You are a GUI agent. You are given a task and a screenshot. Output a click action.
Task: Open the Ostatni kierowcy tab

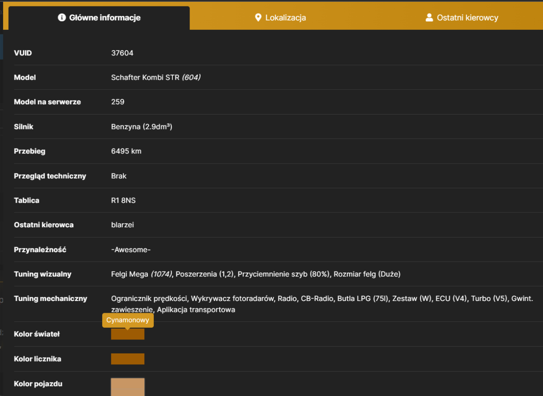point(462,18)
